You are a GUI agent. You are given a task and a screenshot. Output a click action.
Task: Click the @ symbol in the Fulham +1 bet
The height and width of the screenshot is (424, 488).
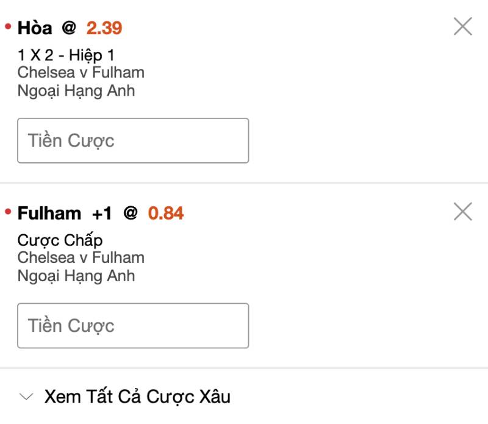click(131, 213)
